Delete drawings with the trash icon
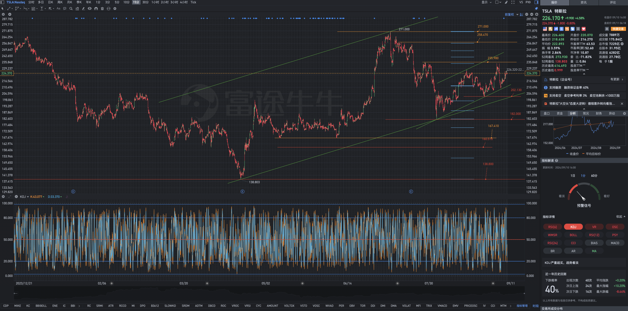628x311 pixels. (x=102, y=9)
